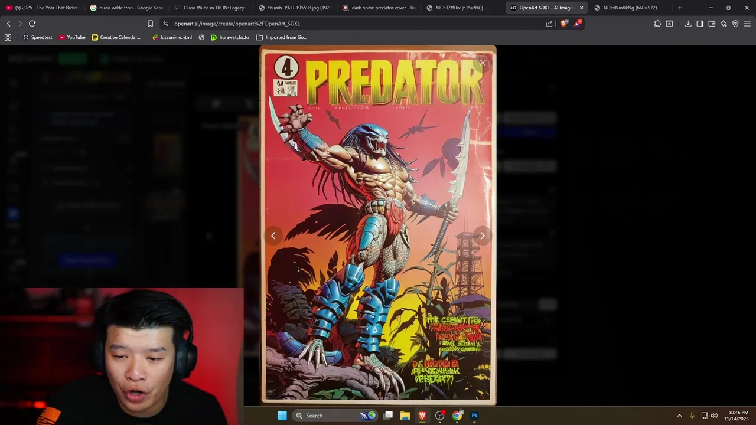756x425 pixels.
Task: Switch to 'thumb-1920-195598.jpg' tab
Action: [x=295, y=8]
